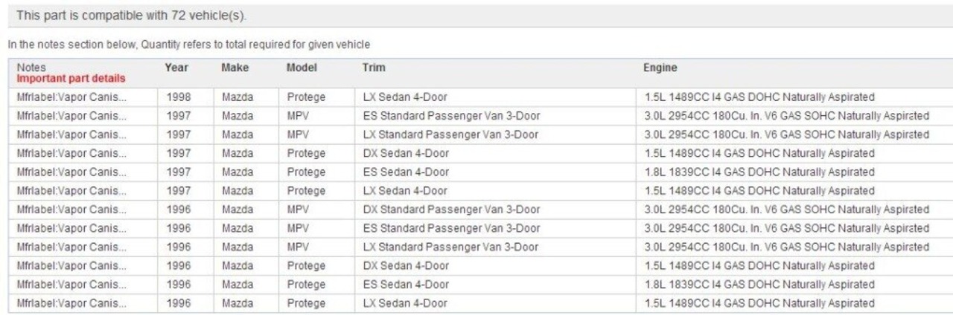Select the 1997 MPV LX Standard trim

(x=450, y=134)
